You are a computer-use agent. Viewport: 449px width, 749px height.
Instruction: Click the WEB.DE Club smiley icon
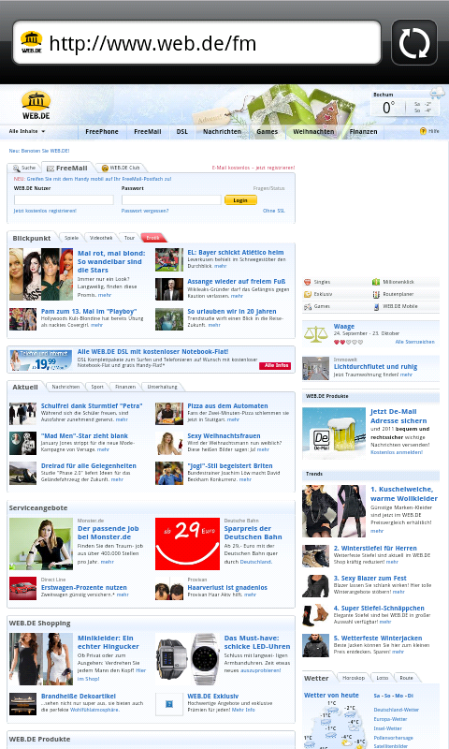[x=105, y=169]
